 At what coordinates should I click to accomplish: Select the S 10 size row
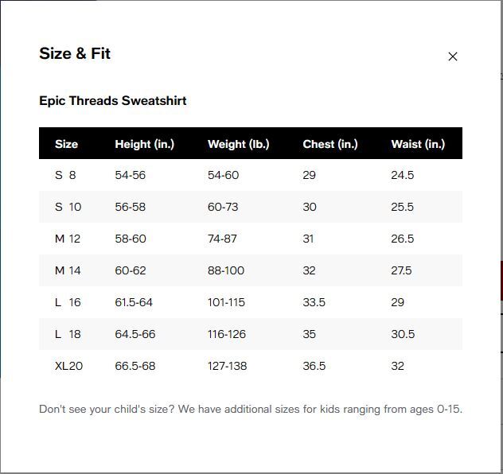(x=251, y=207)
